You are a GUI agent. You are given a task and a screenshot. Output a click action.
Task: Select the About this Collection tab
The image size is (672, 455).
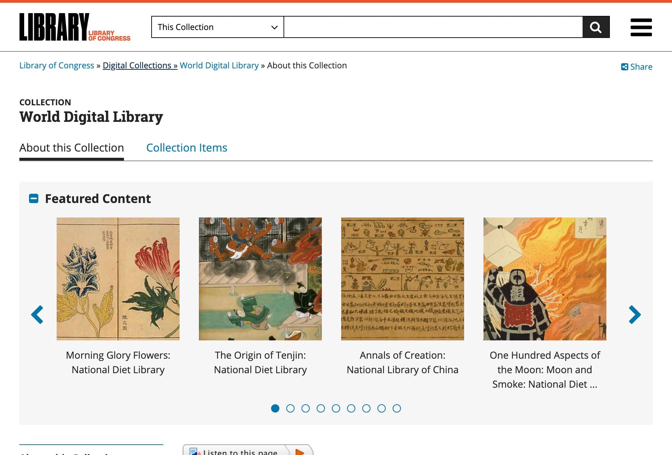[71, 148]
